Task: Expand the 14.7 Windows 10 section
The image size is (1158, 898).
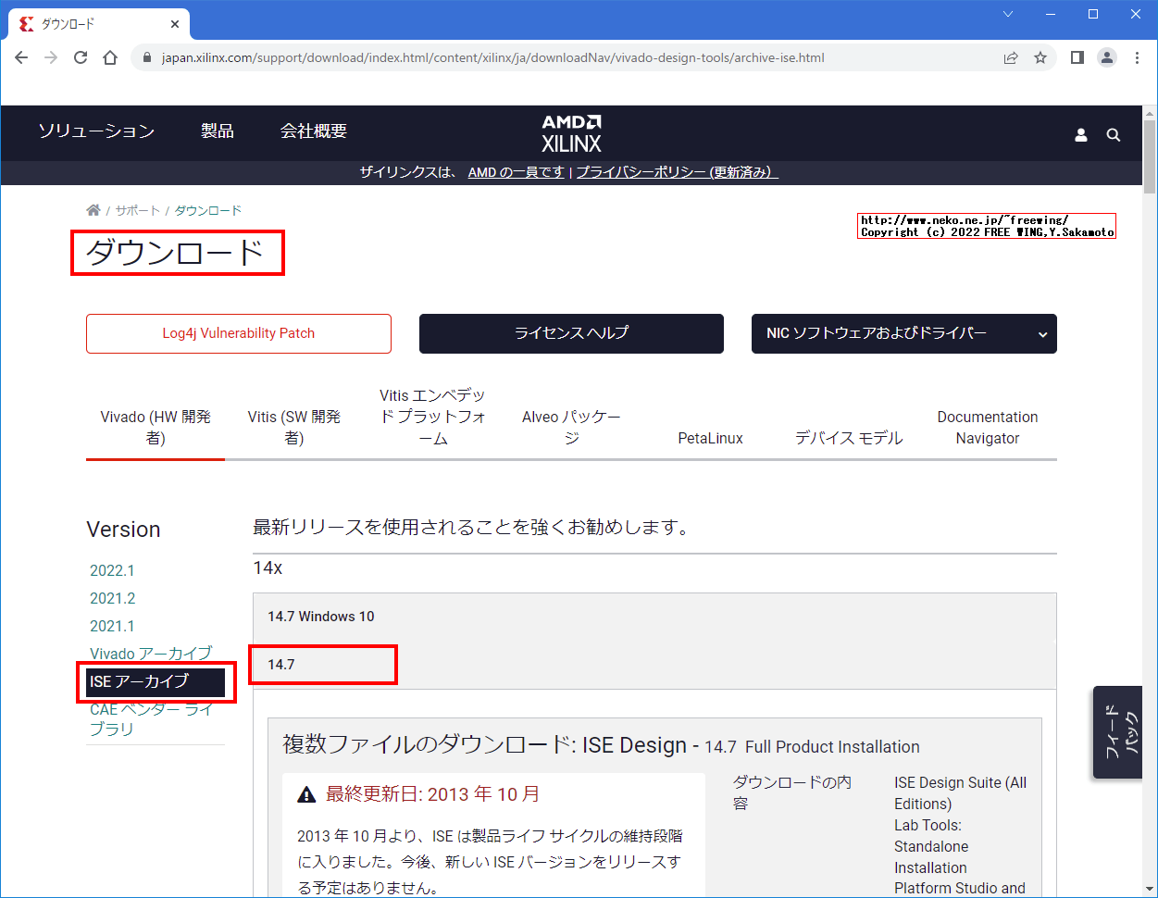Action: pos(319,616)
